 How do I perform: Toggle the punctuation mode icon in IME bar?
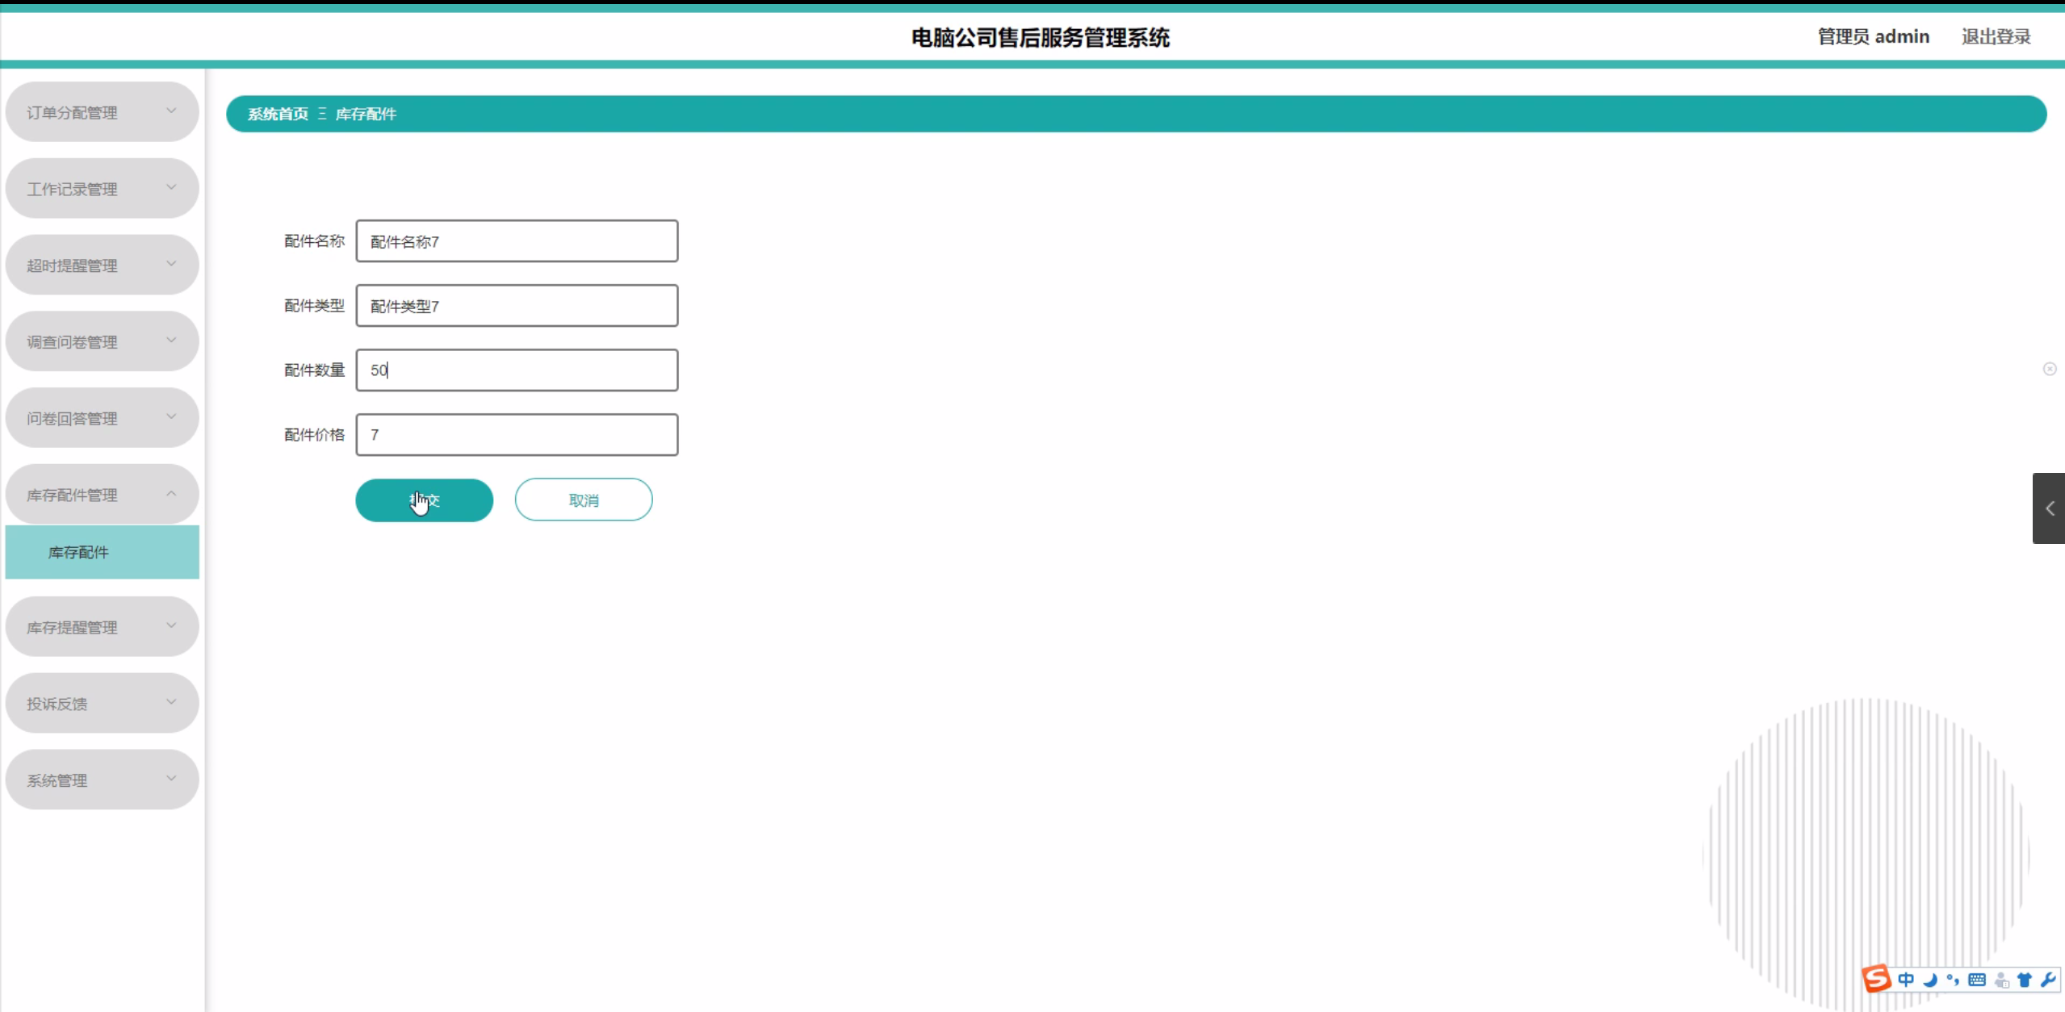[x=1953, y=980]
